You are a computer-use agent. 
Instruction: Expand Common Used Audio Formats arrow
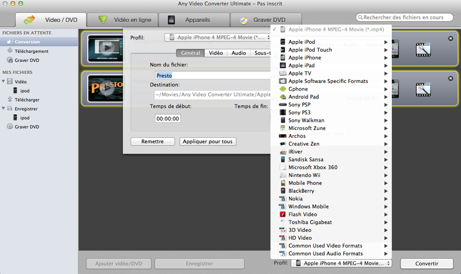386,254
